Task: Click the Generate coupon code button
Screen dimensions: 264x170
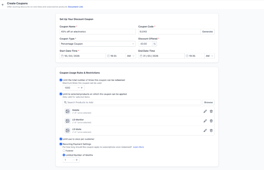Action: (x=207, y=32)
